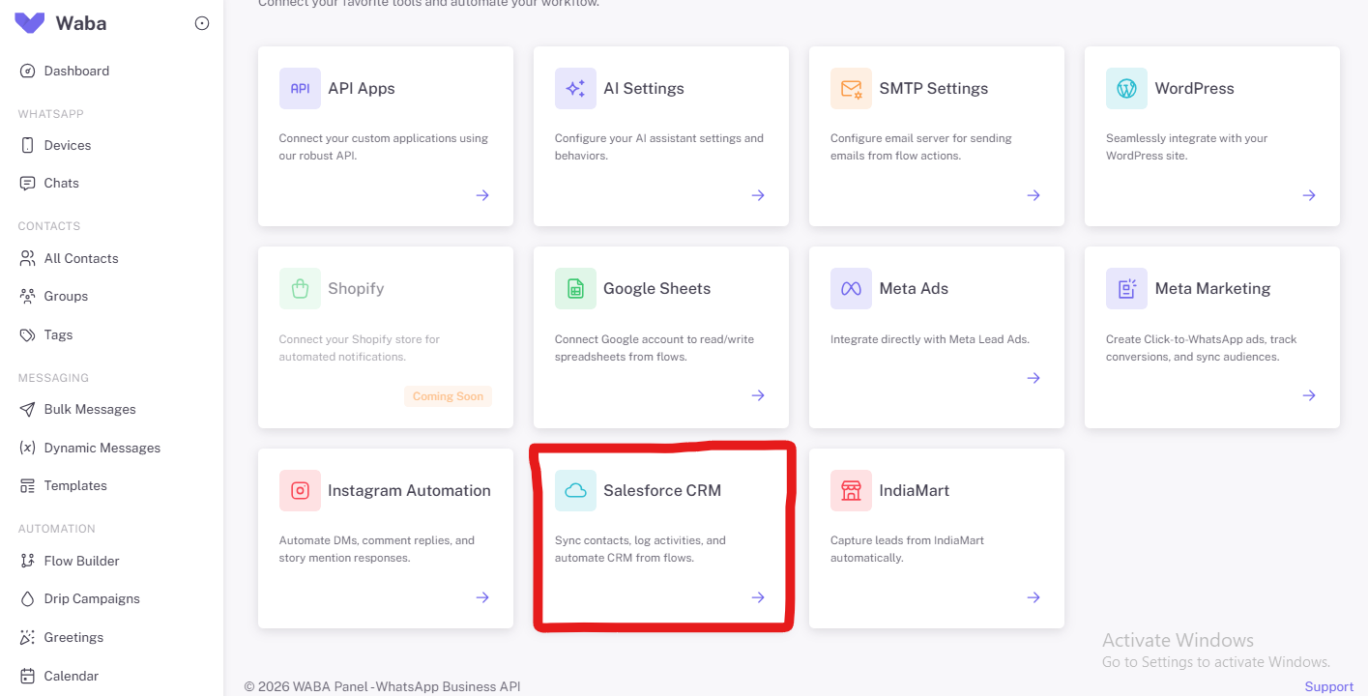Image resolution: width=1368 pixels, height=696 pixels.
Task: Click the WordPress logo icon
Action: tap(1126, 88)
